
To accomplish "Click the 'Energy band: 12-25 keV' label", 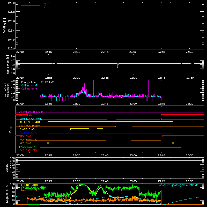I will pyautogui.click(x=38, y=82).
